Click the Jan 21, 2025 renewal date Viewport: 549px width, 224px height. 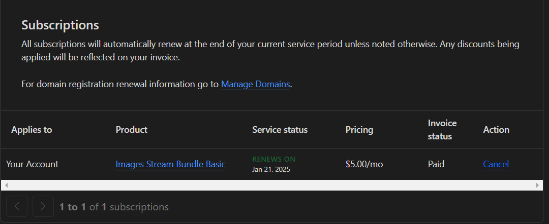(271, 169)
